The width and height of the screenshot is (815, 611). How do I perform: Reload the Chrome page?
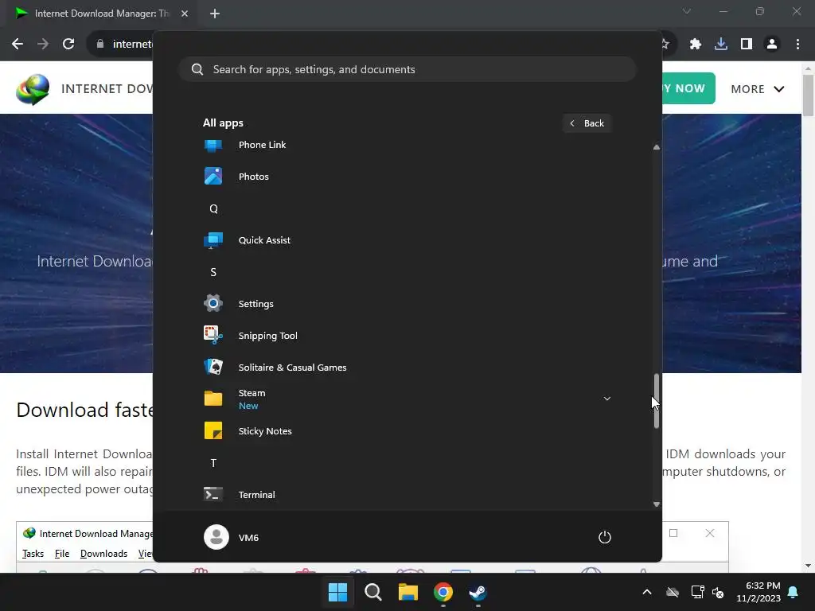68,45
